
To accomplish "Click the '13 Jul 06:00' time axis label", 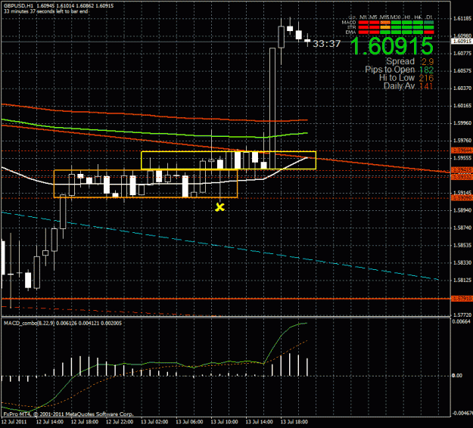I will click(189, 422).
